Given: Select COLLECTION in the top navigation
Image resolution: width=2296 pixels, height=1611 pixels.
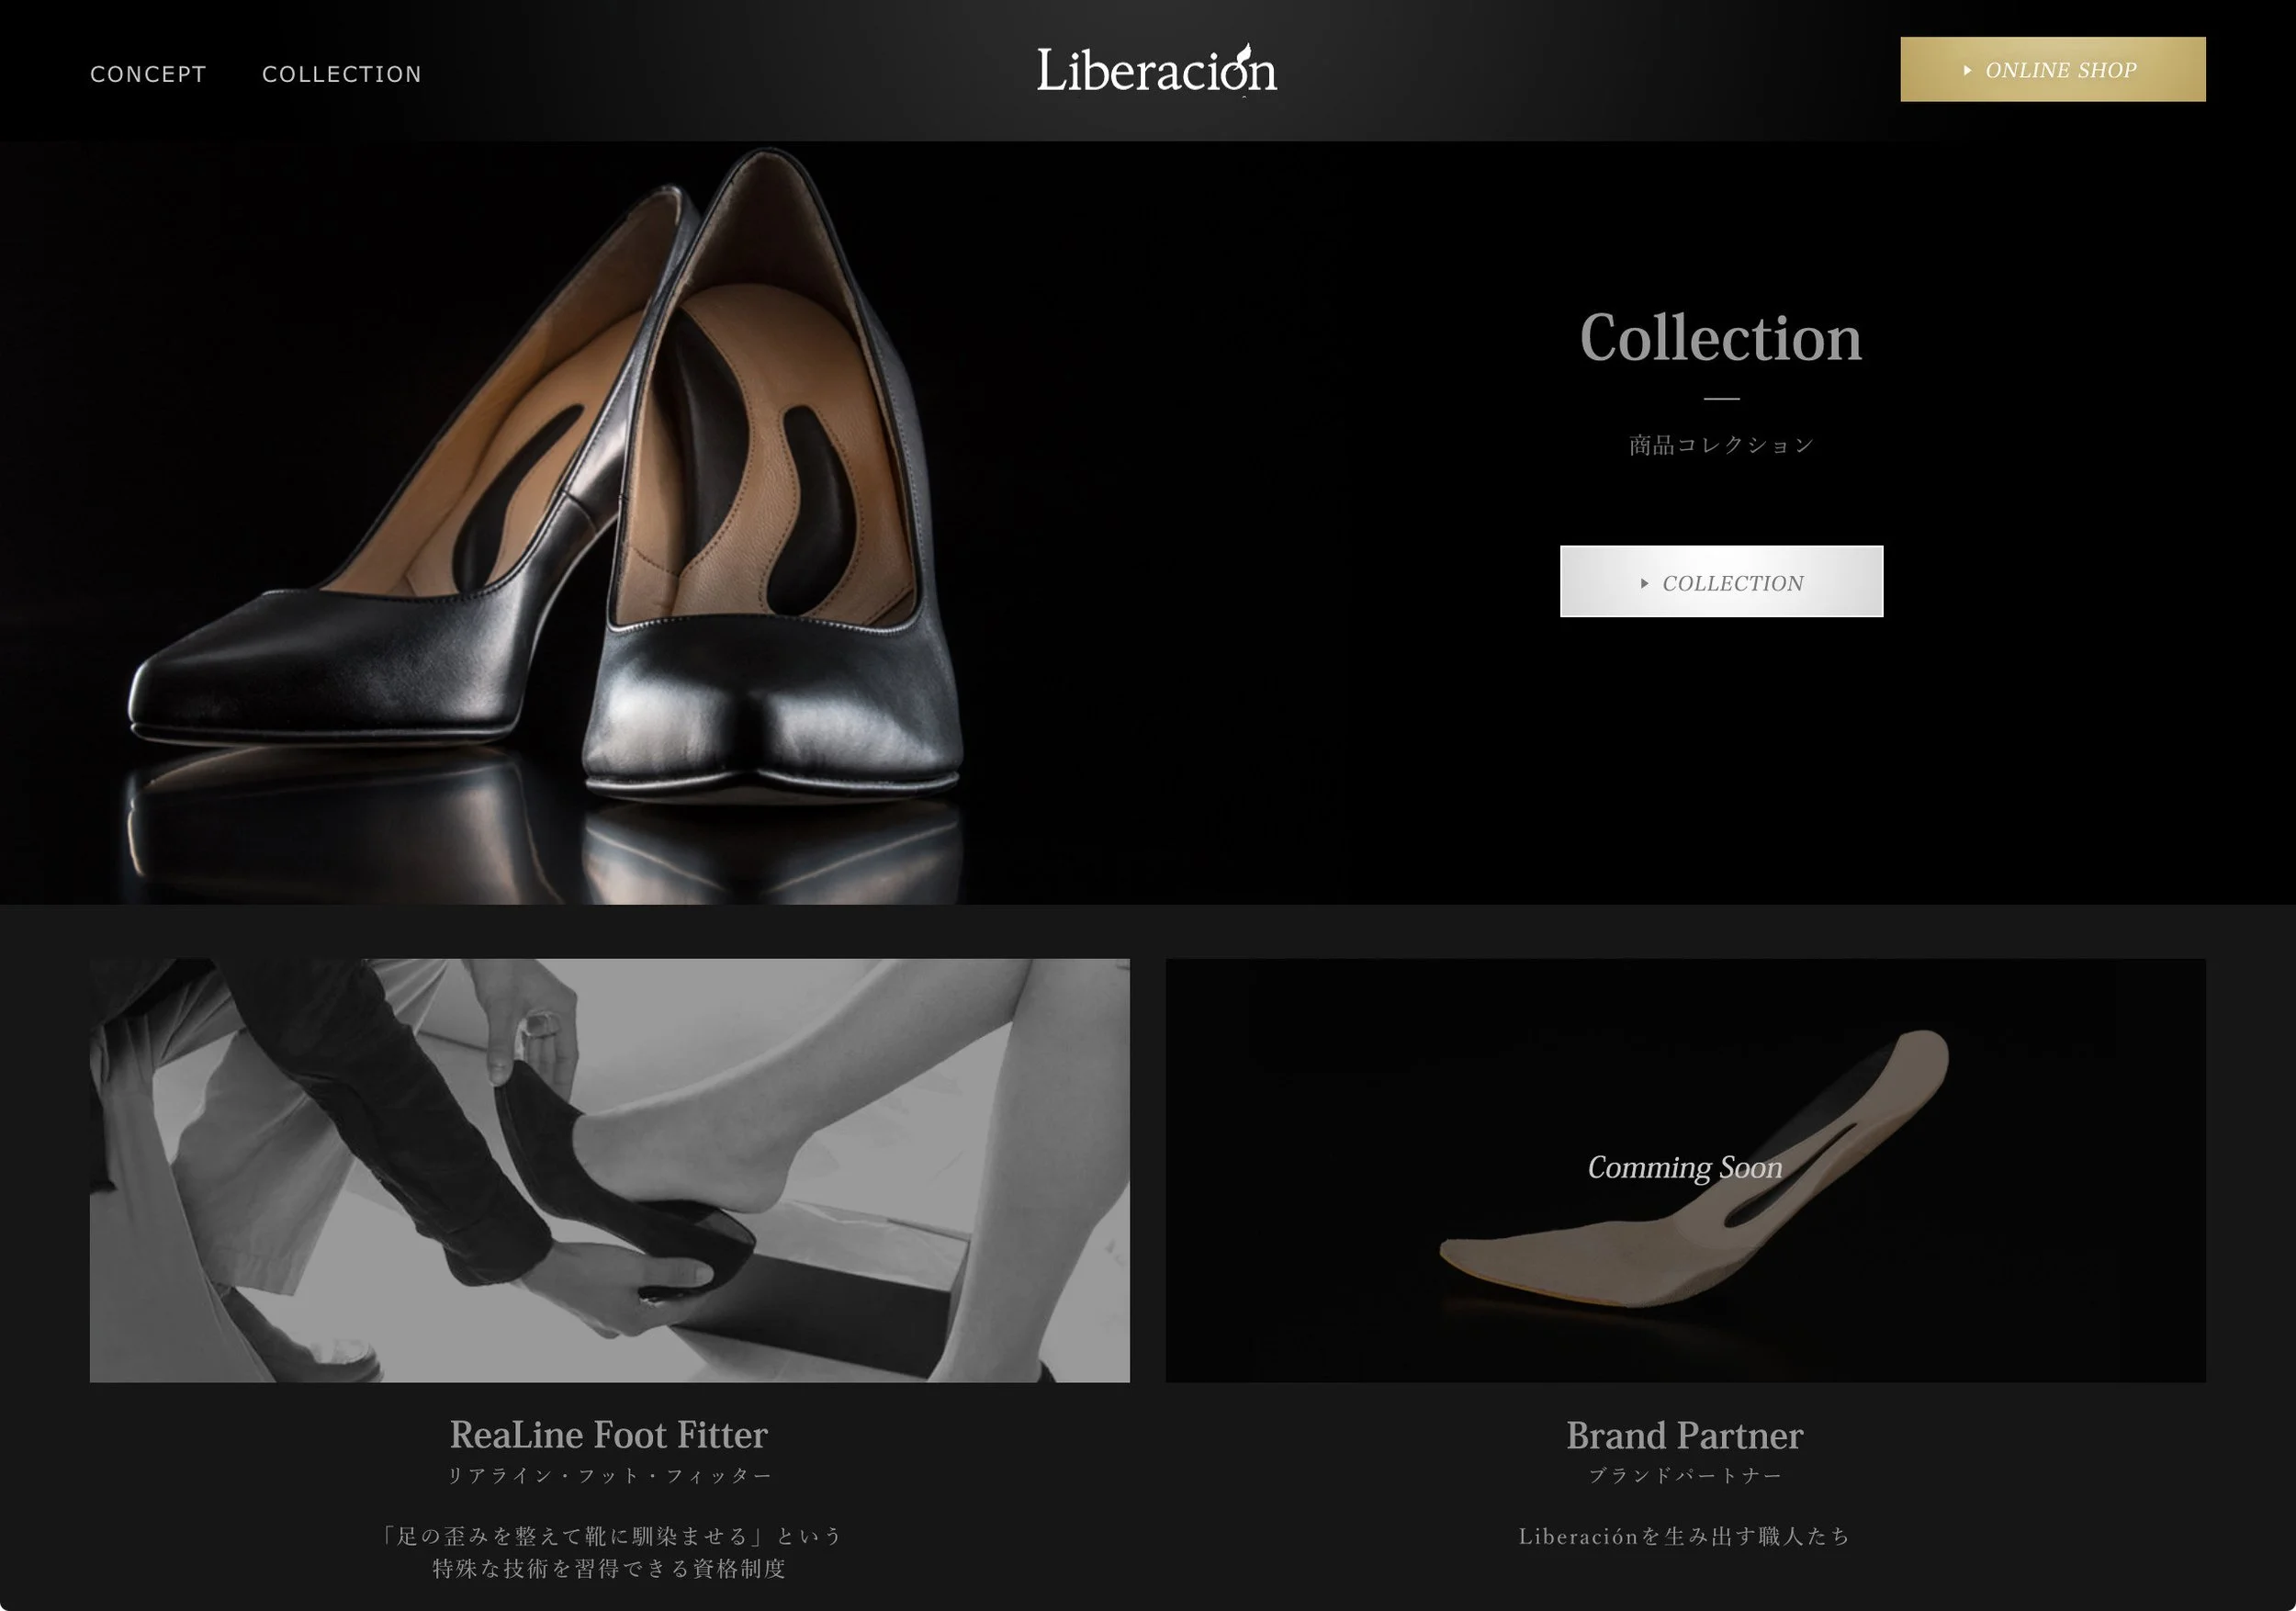Looking at the screenshot, I should pos(341,74).
